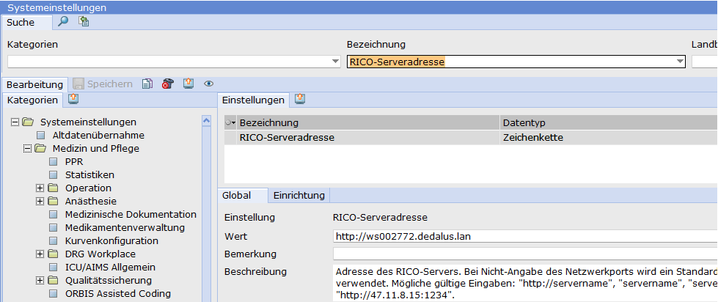Click the Bezeichnung column header
Screen dimensions: 718x302
point(369,123)
